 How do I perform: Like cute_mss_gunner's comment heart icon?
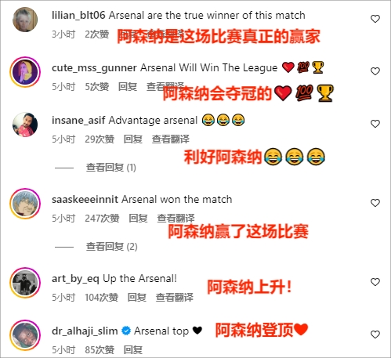click(x=375, y=71)
